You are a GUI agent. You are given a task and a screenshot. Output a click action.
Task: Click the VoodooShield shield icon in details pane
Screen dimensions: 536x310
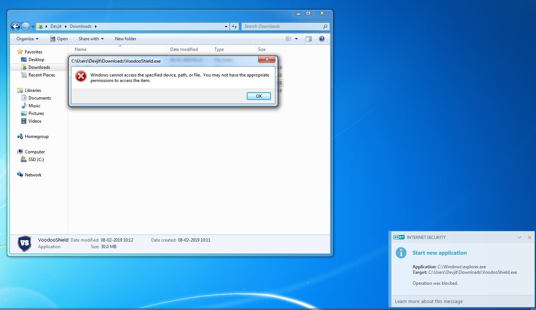pos(25,243)
